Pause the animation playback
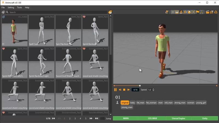This screenshot has height=123, width=219. [x=115, y=90]
